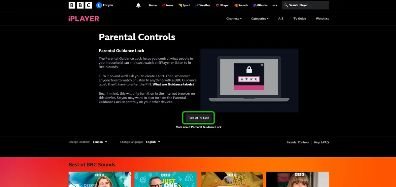Click the Best of BBC Sounds heading

point(92,165)
